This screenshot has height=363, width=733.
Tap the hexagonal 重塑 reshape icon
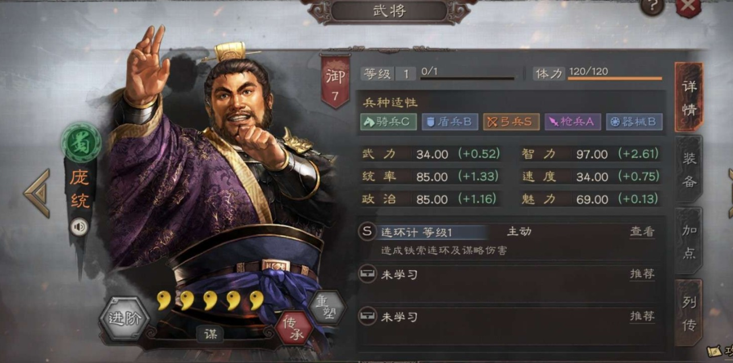(x=326, y=307)
